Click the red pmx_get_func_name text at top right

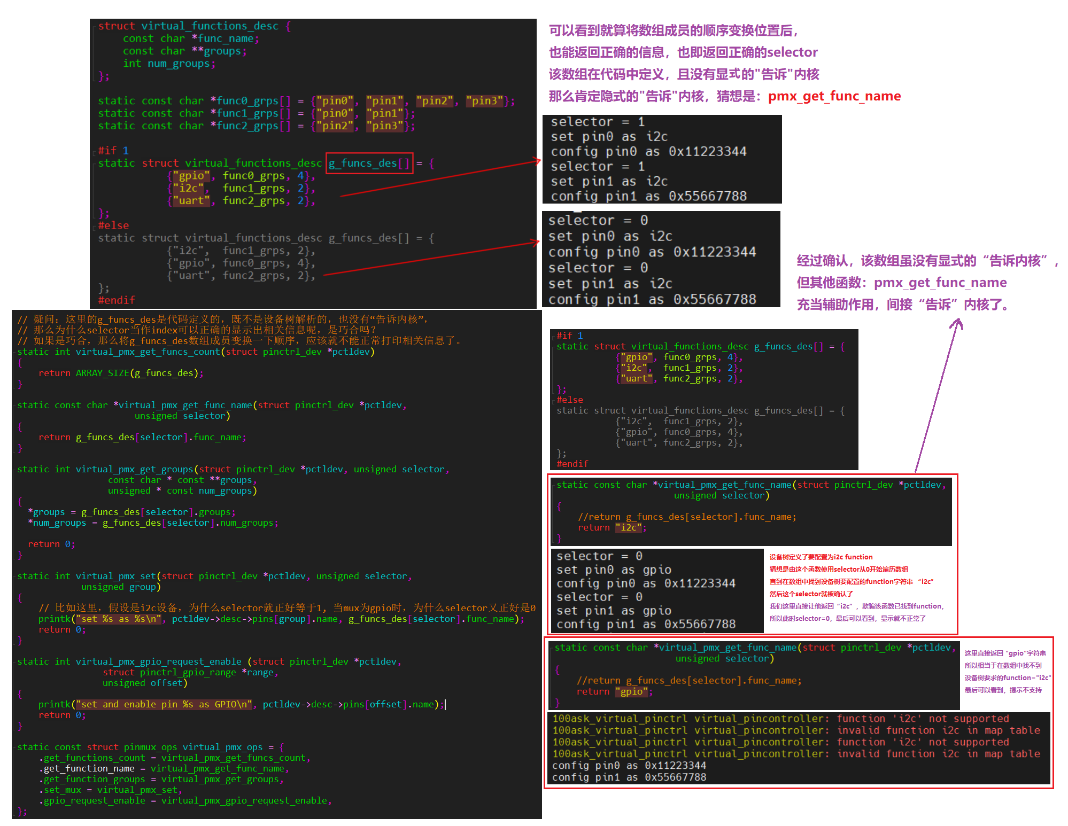pos(834,96)
